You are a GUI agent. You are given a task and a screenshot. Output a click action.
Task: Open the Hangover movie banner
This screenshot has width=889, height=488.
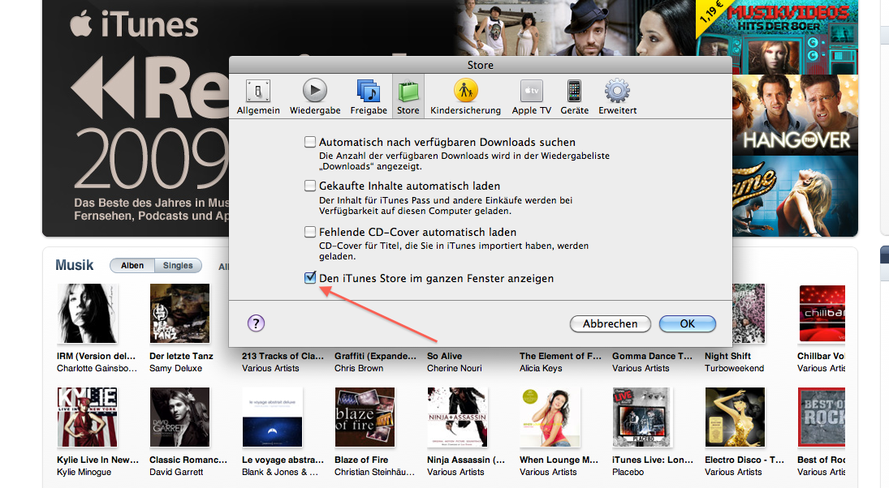(x=795, y=115)
